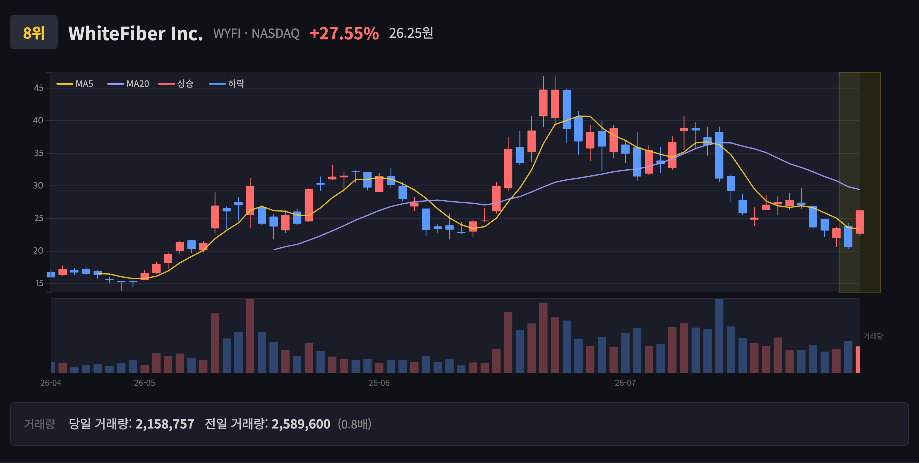Toggle the 하락 legend entry
This screenshot has height=463, width=919.
point(227,84)
